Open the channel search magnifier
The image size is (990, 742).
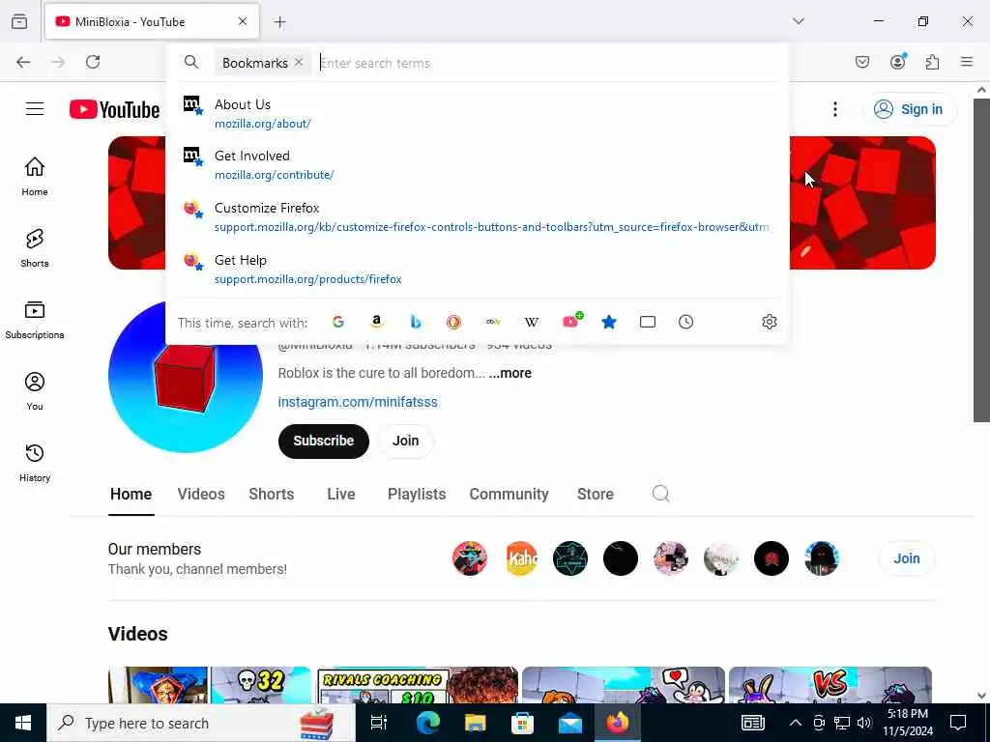tap(660, 494)
